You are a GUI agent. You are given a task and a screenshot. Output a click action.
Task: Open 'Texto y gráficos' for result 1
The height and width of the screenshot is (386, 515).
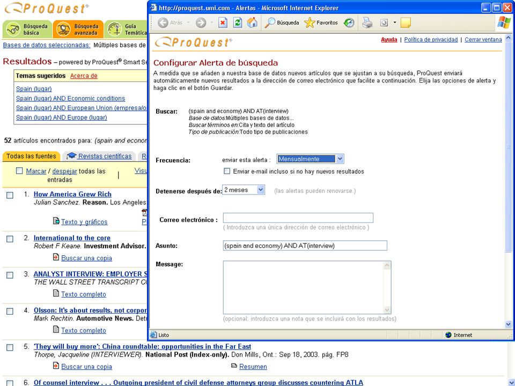pos(84,222)
